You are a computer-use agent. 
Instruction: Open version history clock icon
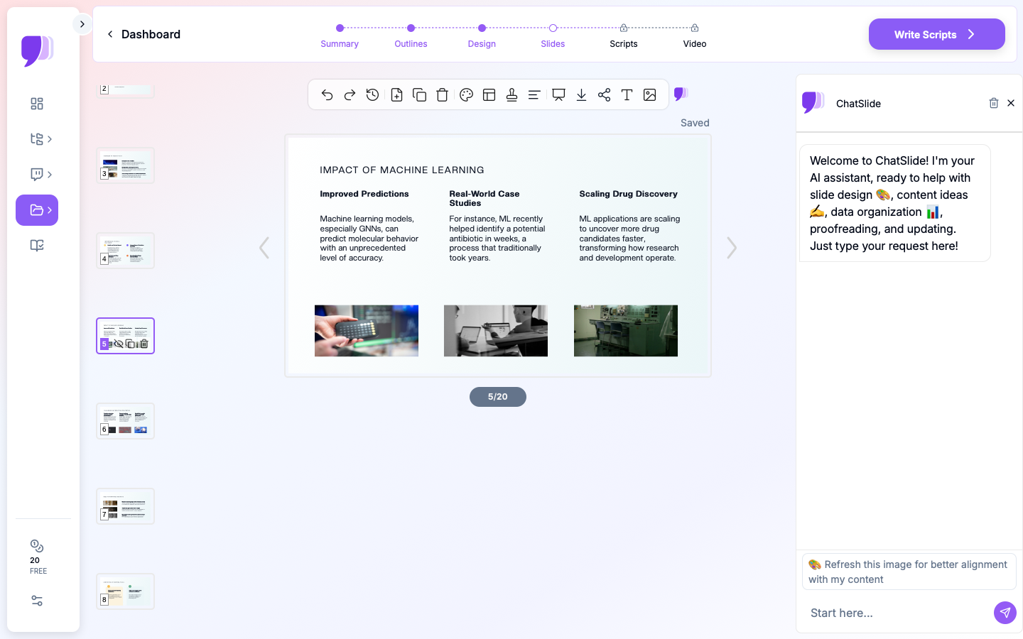[372, 95]
